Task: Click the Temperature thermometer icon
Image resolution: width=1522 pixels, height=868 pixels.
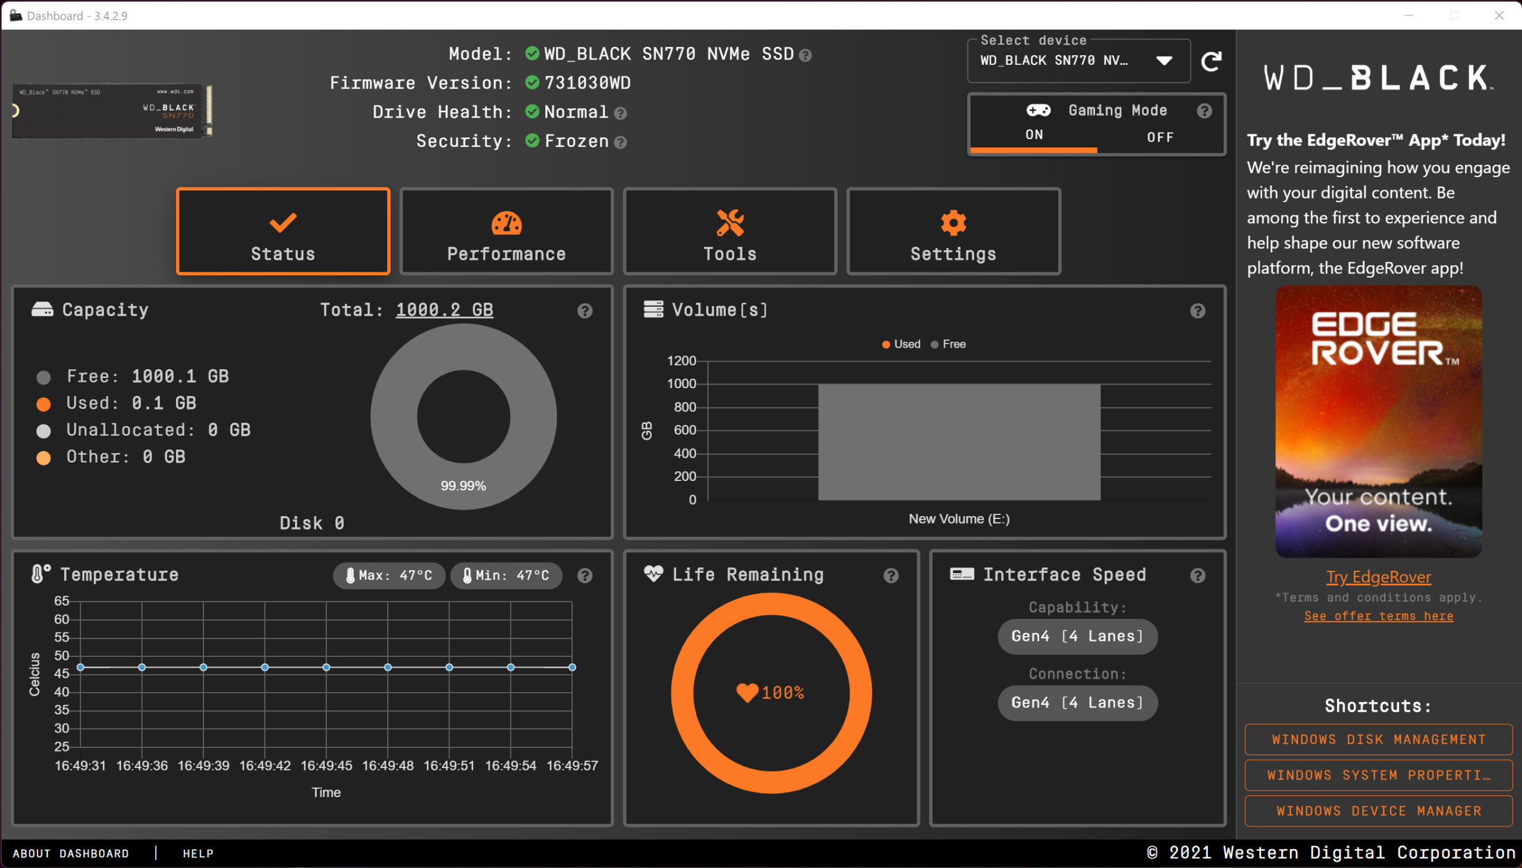Action: click(37, 574)
